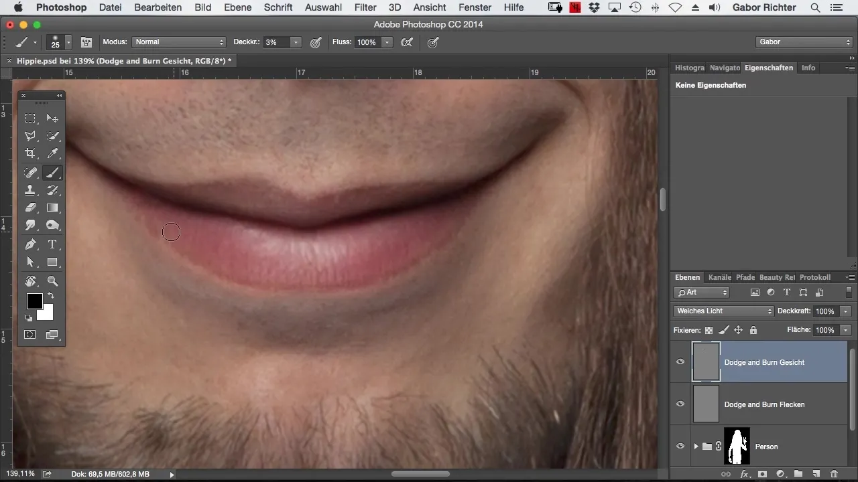The width and height of the screenshot is (858, 482).
Task: Open the Modus Normal dropdown
Action: click(x=179, y=42)
